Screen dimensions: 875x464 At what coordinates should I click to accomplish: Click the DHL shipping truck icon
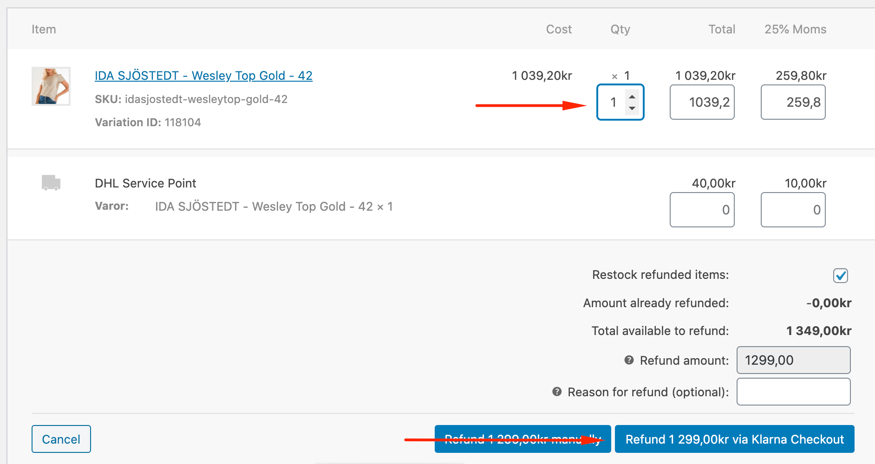pos(51,183)
